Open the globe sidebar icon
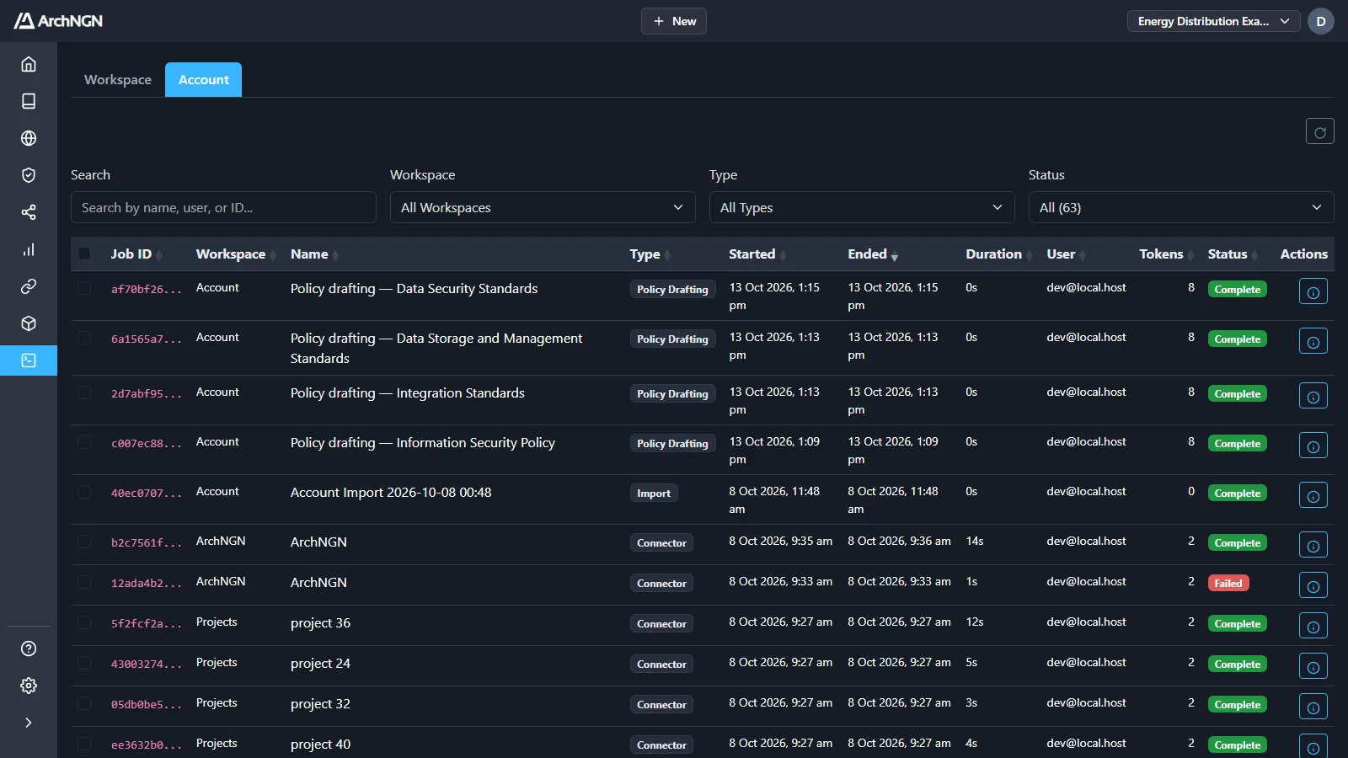The image size is (1348, 758). coord(29,138)
